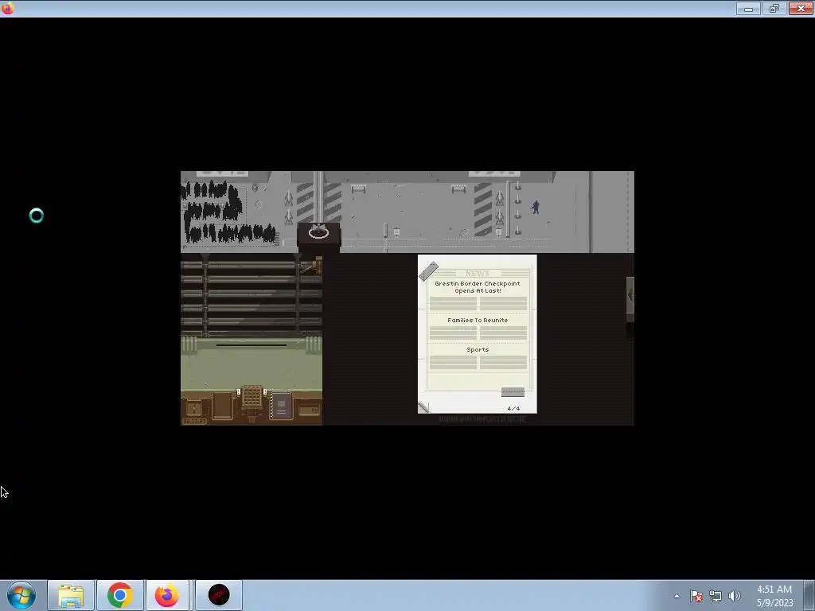
Task: Minimize the game window
Action: tap(748, 8)
